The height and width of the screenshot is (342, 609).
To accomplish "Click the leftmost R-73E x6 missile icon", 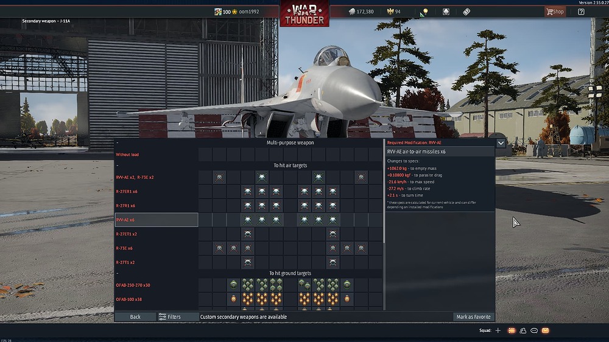I will tap(219, 248).
